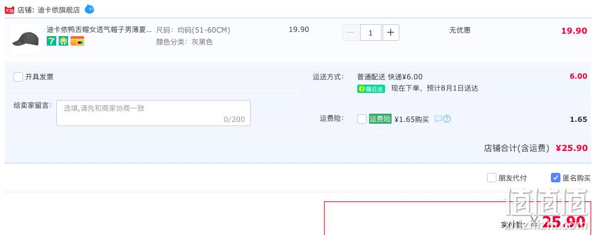Enable the 开具发票 invoice checkbox

[18, 77]
